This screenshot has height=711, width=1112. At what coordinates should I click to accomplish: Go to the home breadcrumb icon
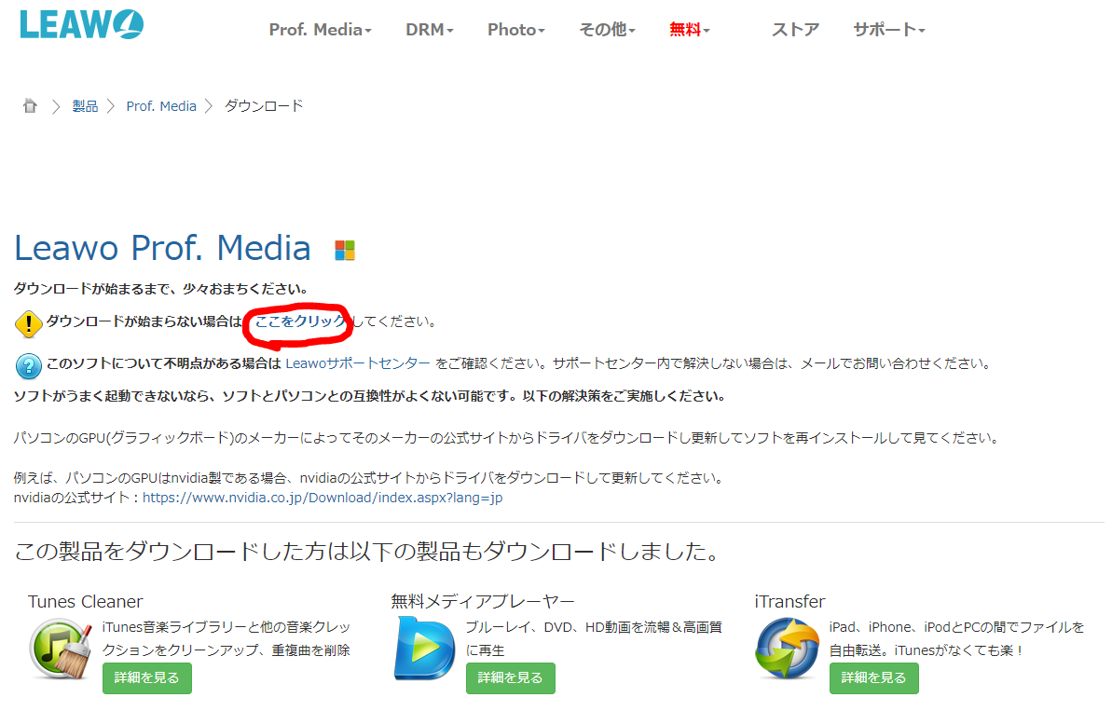pyautogui.click(x=30, y=106)
